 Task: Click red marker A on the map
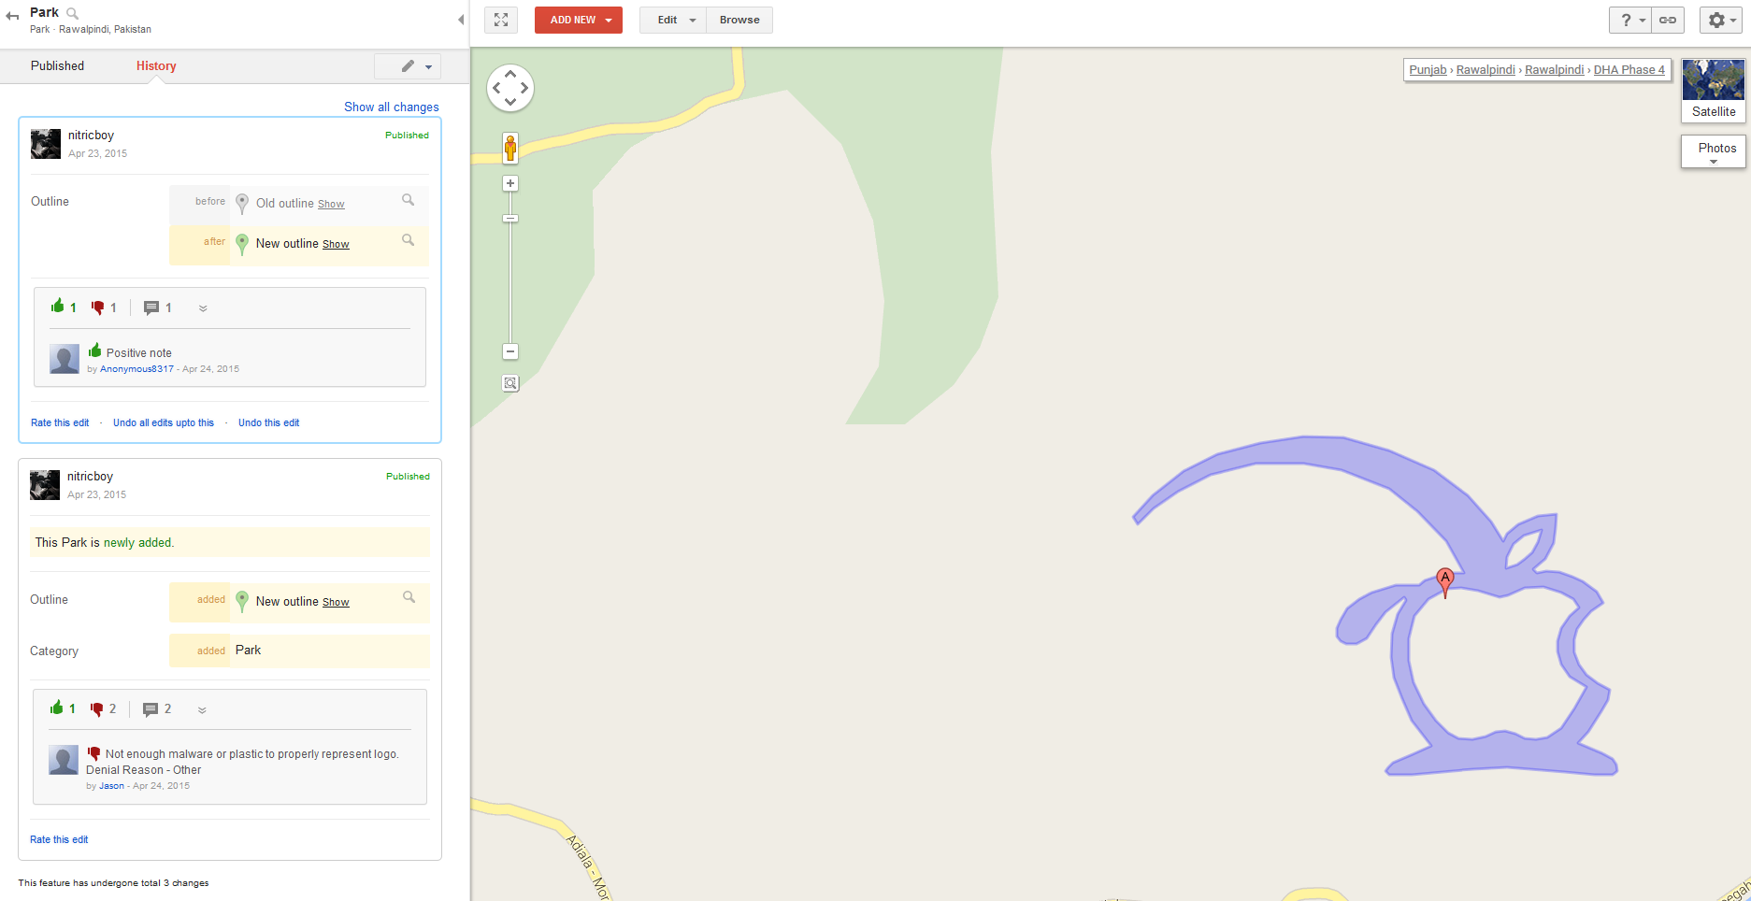[x=1445, y=581]
